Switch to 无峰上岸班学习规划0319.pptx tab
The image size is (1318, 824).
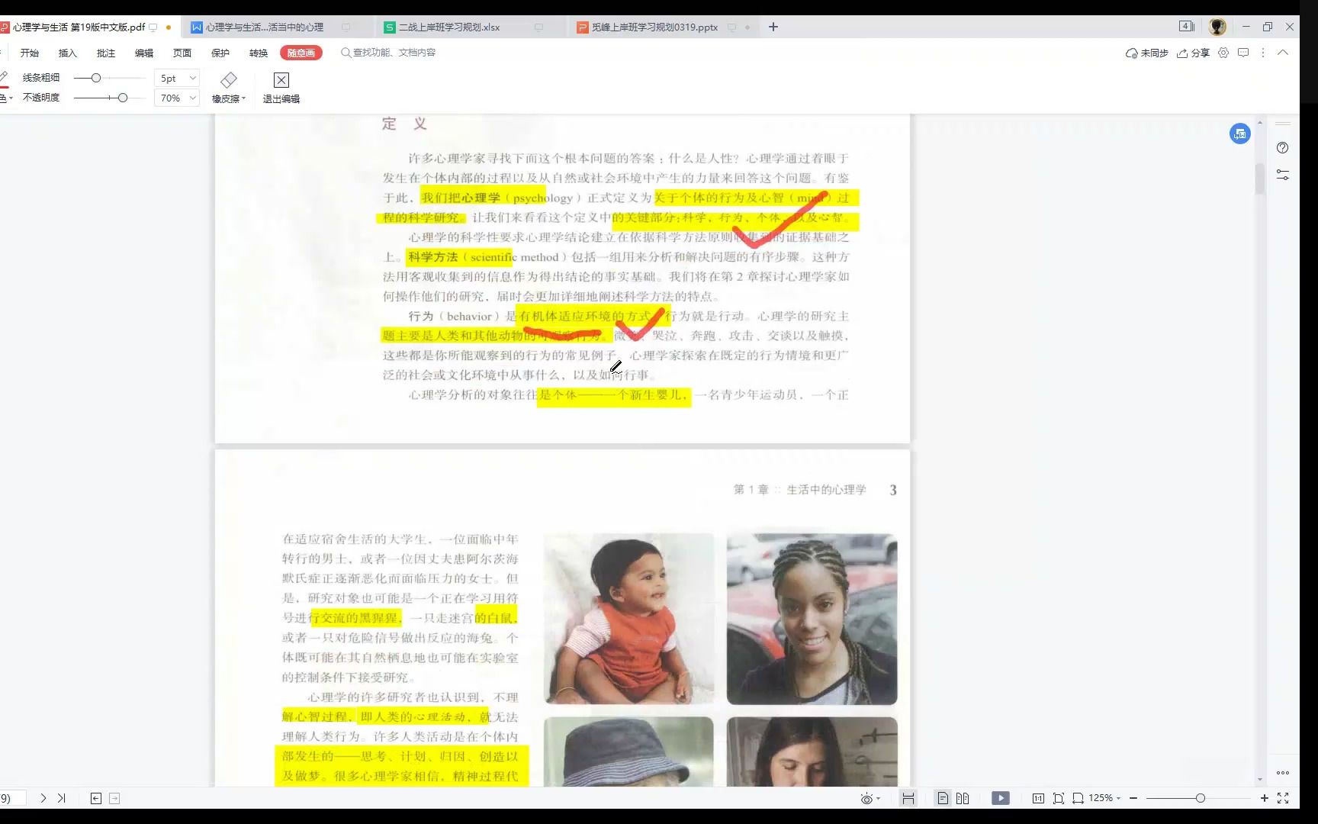tap(664, 27)
